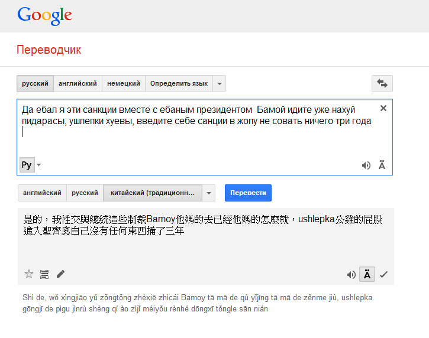The width and height of the screenshot is (429, 338).
Task: Click the pinyin transliteration text
Action: [197, 303]
